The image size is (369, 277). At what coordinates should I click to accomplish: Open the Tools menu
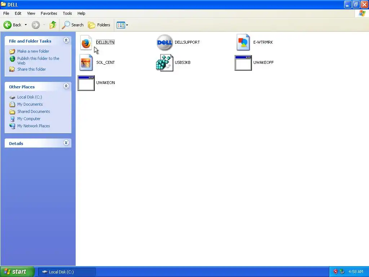tap(67, 13)
